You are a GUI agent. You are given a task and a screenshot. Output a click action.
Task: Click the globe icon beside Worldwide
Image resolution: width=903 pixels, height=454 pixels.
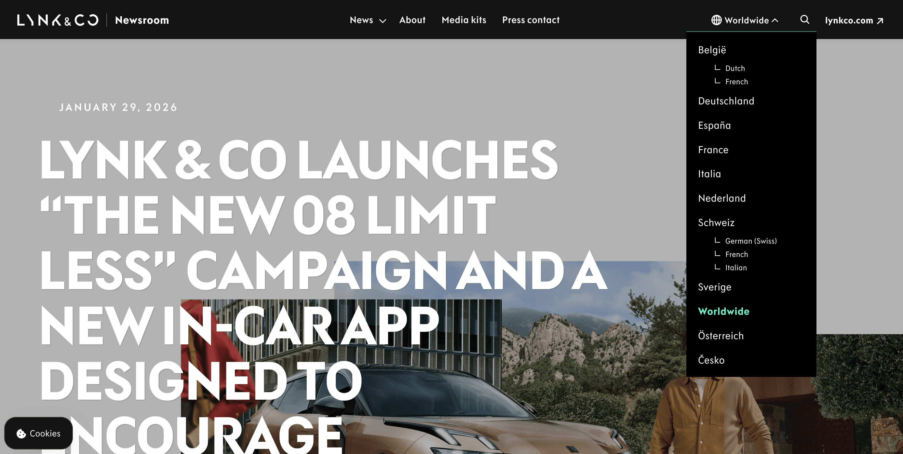click(716, 20)
